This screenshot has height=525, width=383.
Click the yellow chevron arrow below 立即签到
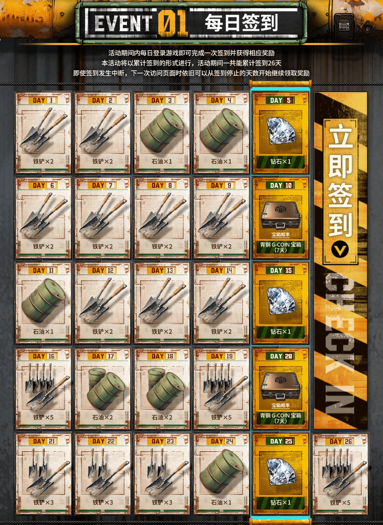[340, 249]
